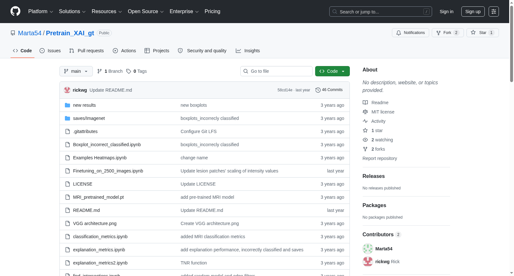
Task: Switch to the Insights tab
Action: (248, 51)
